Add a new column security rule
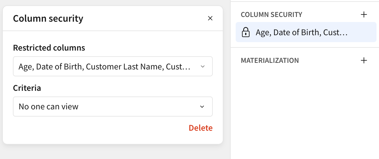The width and height of the screenshot is (379, 159). 364,14
